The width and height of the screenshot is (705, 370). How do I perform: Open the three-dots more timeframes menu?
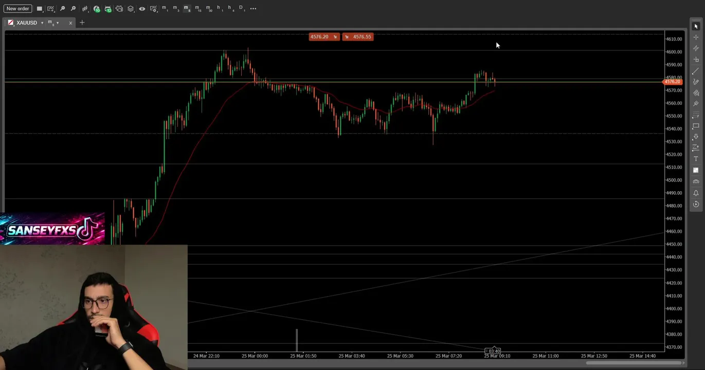coord(253,9)
